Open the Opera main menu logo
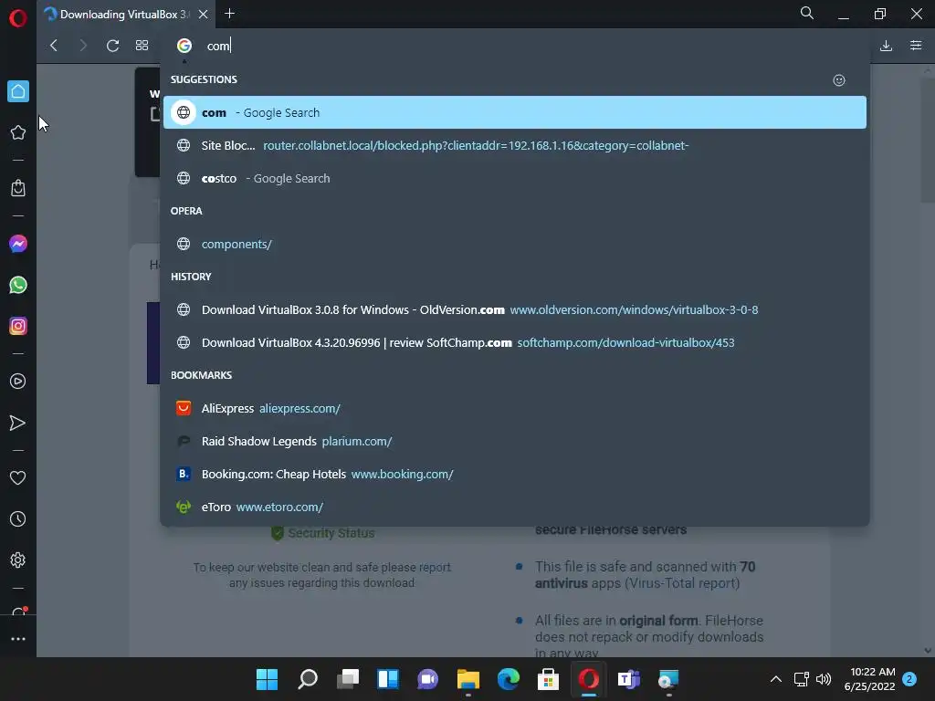Screen dimensions: 935x701 tap(18, 18)
